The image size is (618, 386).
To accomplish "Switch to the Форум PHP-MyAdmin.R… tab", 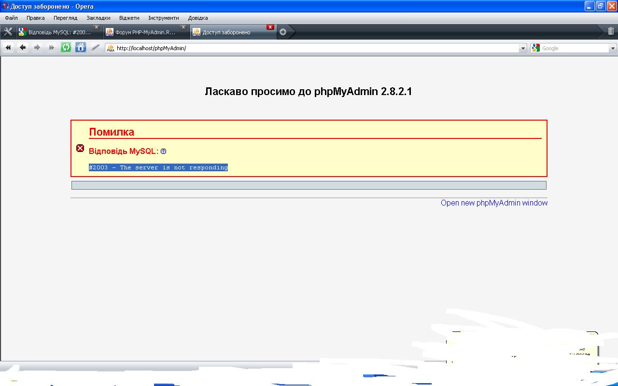I will pos(146,32).
